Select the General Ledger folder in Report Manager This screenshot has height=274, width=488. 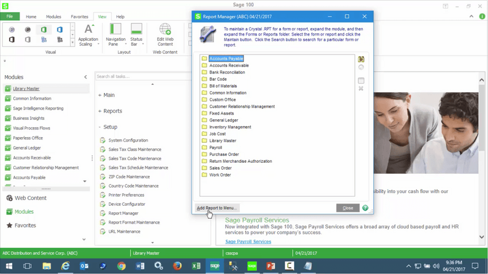(x=223, y=120)
